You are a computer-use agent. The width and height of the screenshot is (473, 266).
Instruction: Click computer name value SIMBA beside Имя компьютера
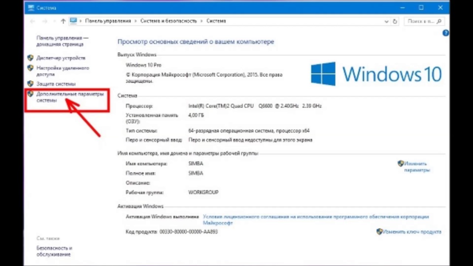[x=196, y=163]
